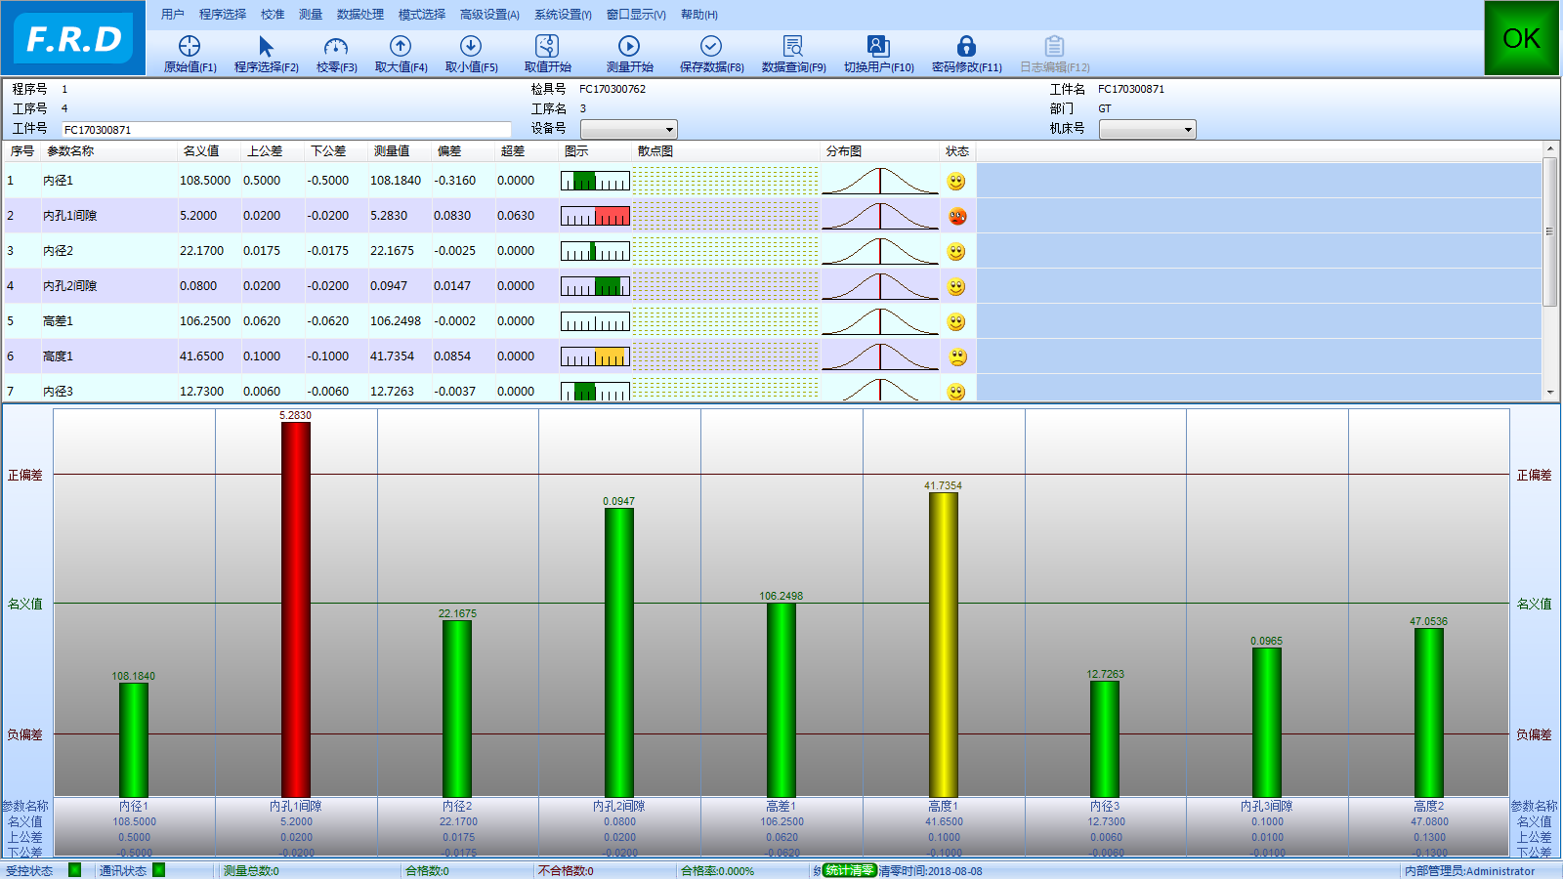Click the 通讯状态 green indicator
Image resolution: width=1563 pixels, height=879 pixels.
(x=159, y=870)
